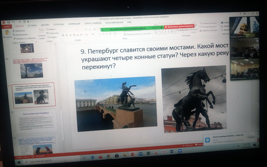Click РУССКИЙ language in status bar

coord(40,156)
